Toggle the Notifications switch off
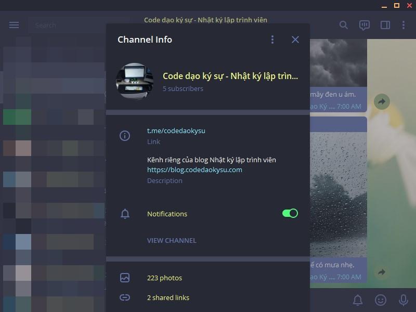This screenshot has height=312, width=416. (290, 213)
